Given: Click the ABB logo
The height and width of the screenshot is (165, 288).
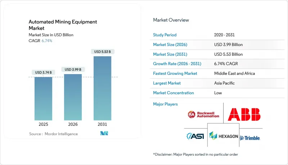Looking at the screenshot, I should coord(244,115).
